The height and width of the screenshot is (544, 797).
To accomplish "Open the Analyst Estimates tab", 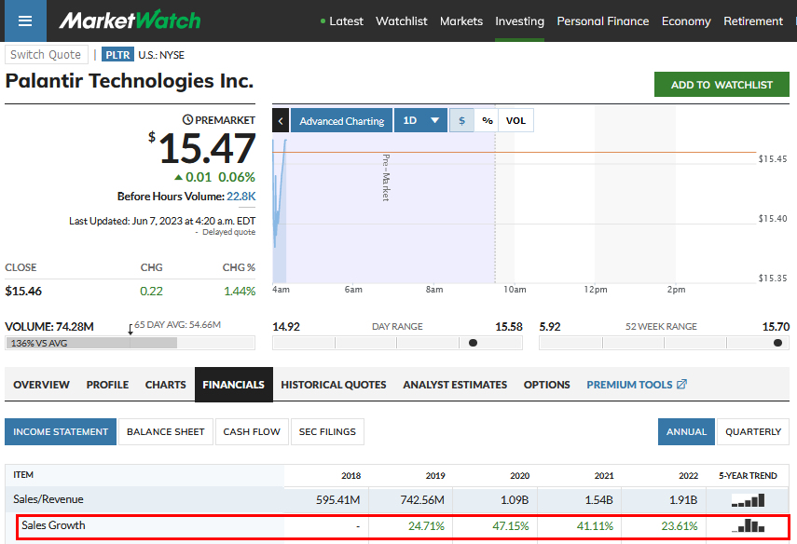I will (455, 385).
